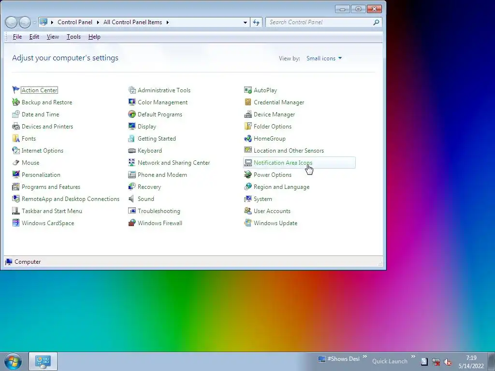Click the Windows CardSpace icon
Image resolution: width=495 pixels, height=371 pixels.
click(x=16, y=223)
